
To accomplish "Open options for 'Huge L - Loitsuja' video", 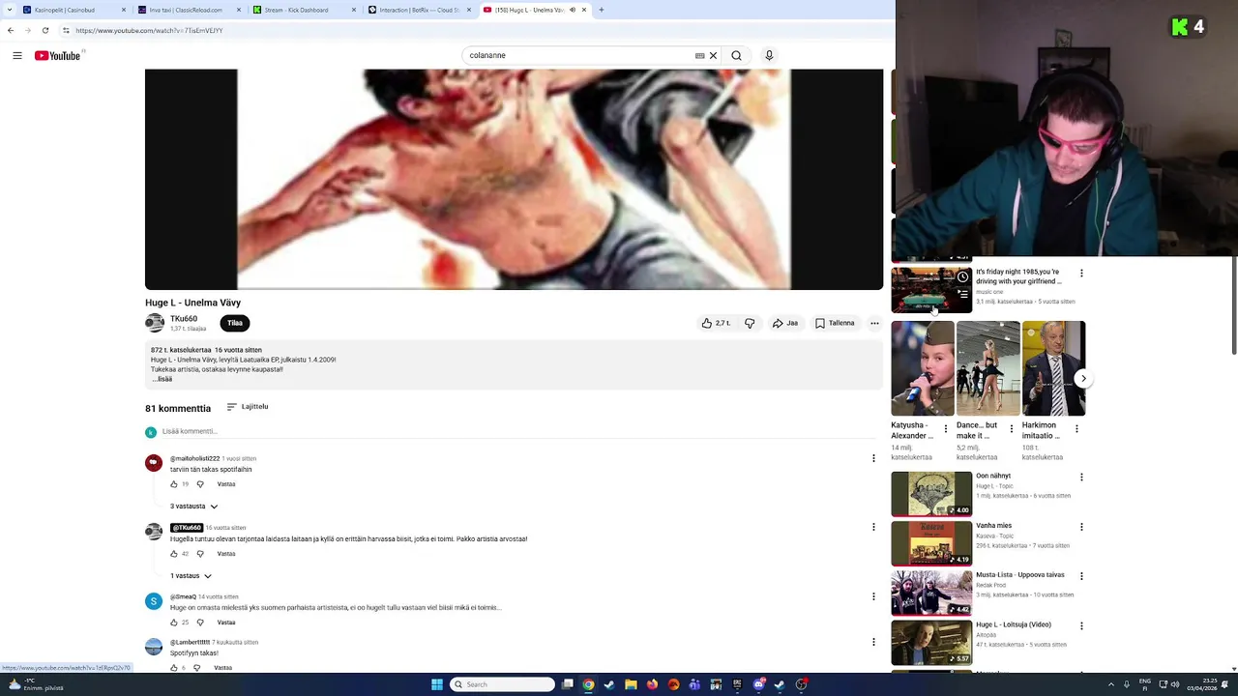I will [x=1081, y=625].
